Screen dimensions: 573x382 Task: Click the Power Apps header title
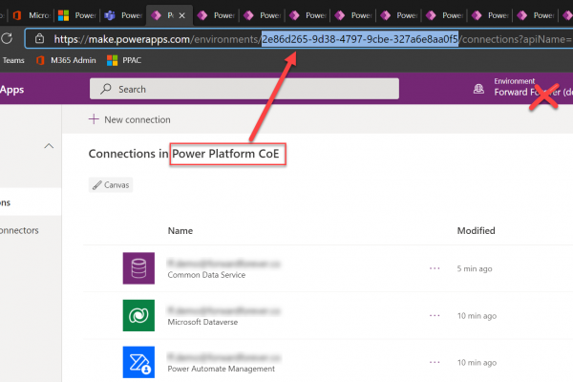tap(11, 90)
